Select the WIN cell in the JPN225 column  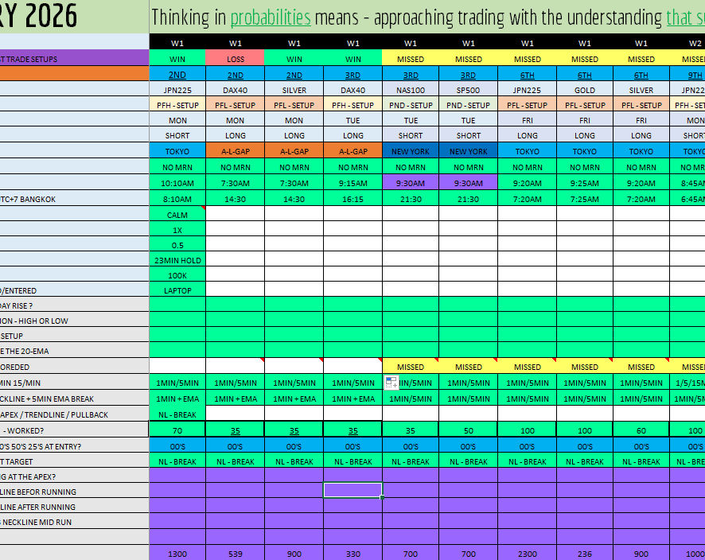tap(177, 58)
